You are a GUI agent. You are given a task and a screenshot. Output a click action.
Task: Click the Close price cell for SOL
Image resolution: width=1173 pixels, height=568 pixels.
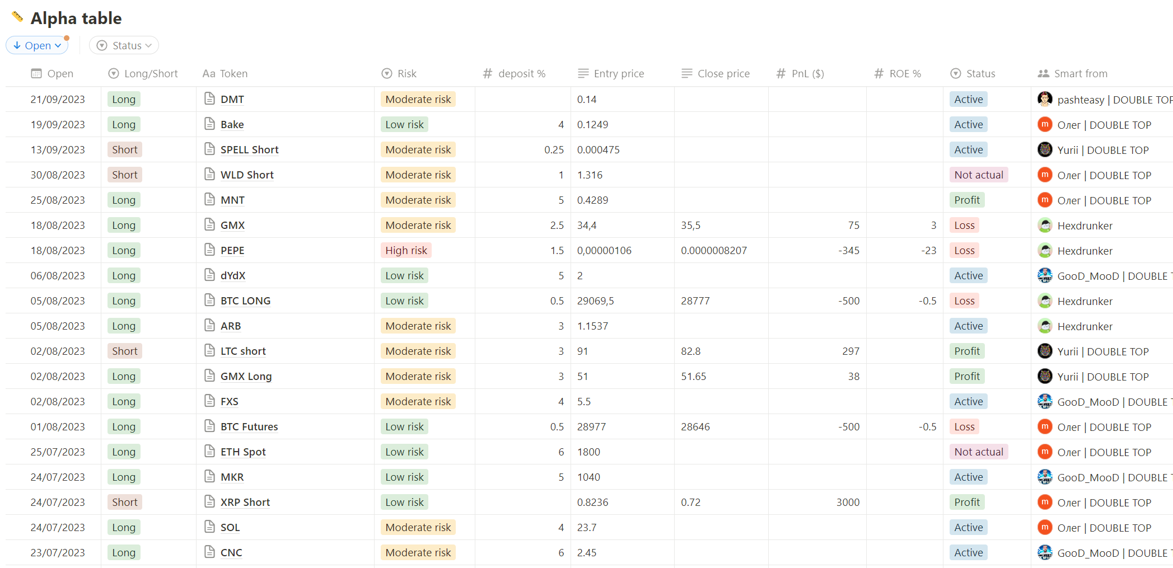pyautogui.click(x=721, y=527)
